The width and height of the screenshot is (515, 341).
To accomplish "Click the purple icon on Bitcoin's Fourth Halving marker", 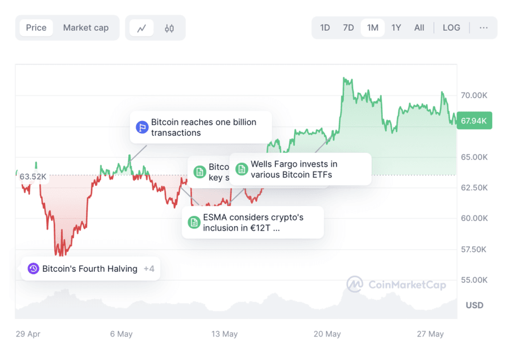I will pos(32,268).
